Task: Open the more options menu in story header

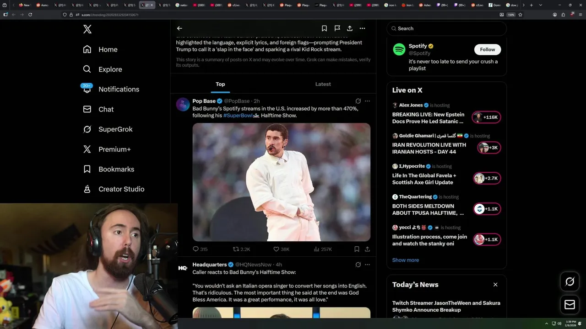Action: pos(362,28)
